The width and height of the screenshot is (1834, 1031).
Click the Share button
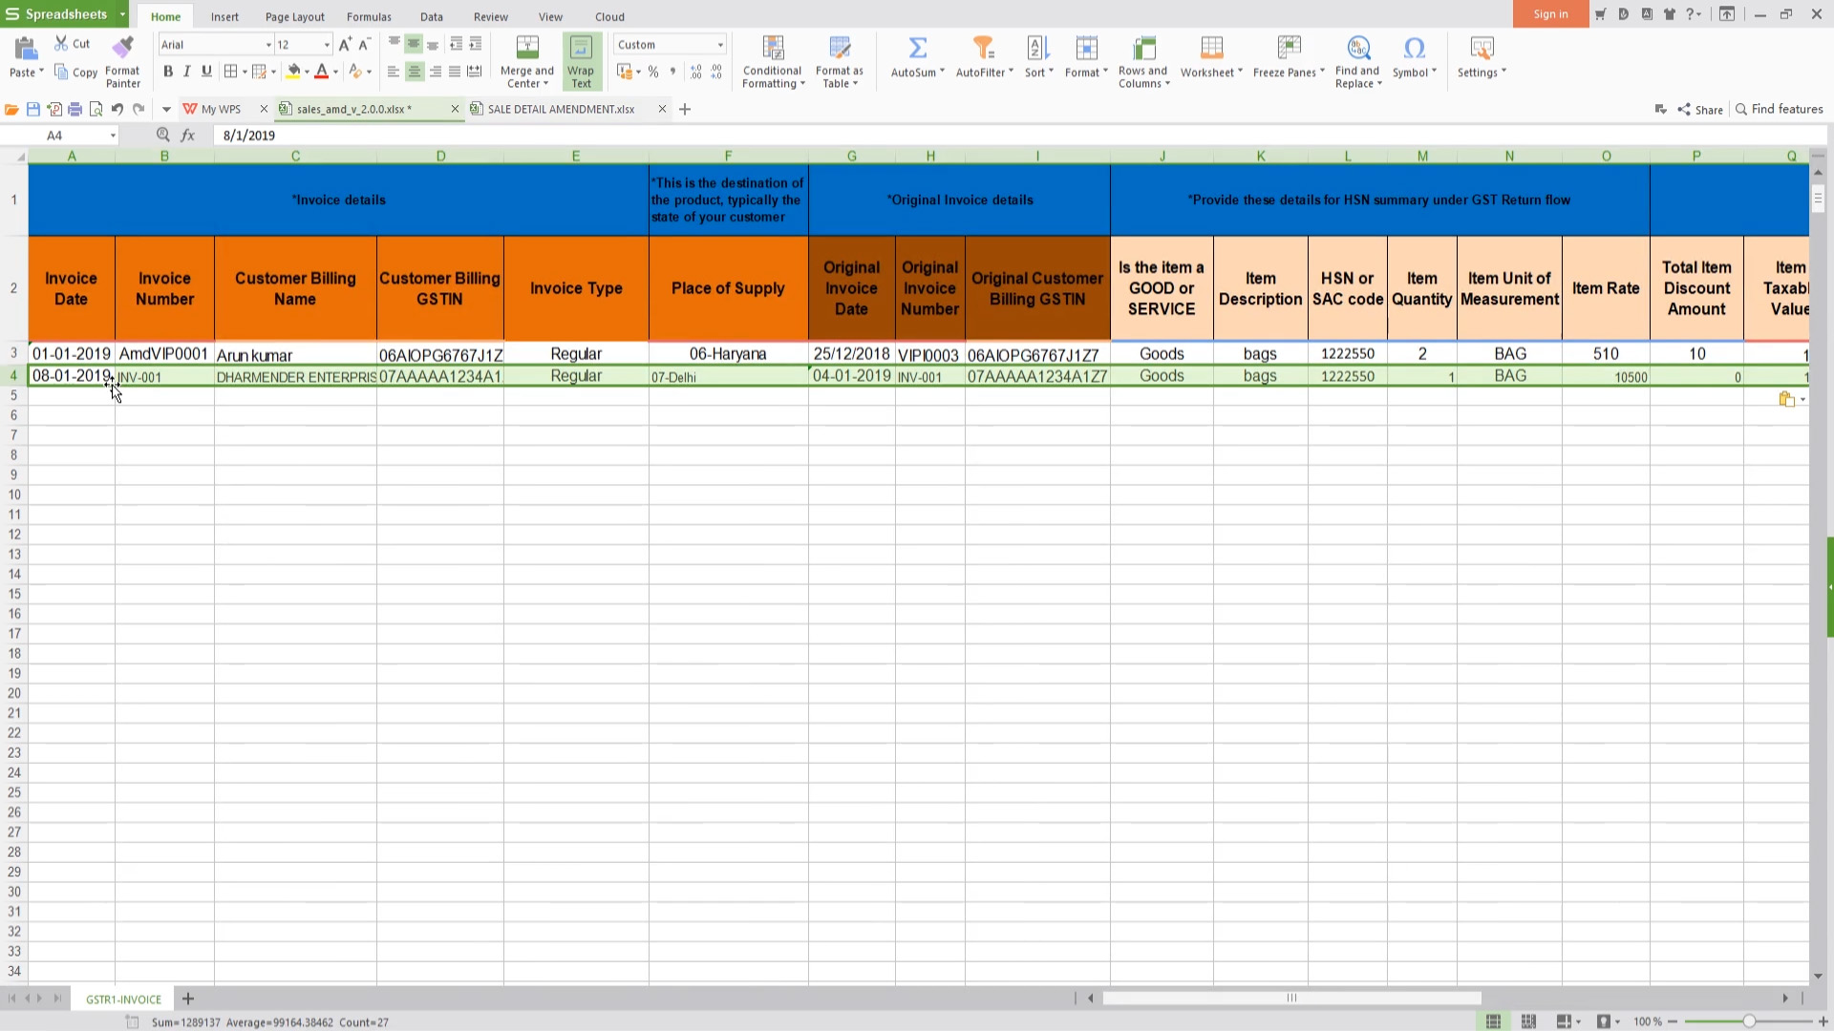(x=1700, y=110)
